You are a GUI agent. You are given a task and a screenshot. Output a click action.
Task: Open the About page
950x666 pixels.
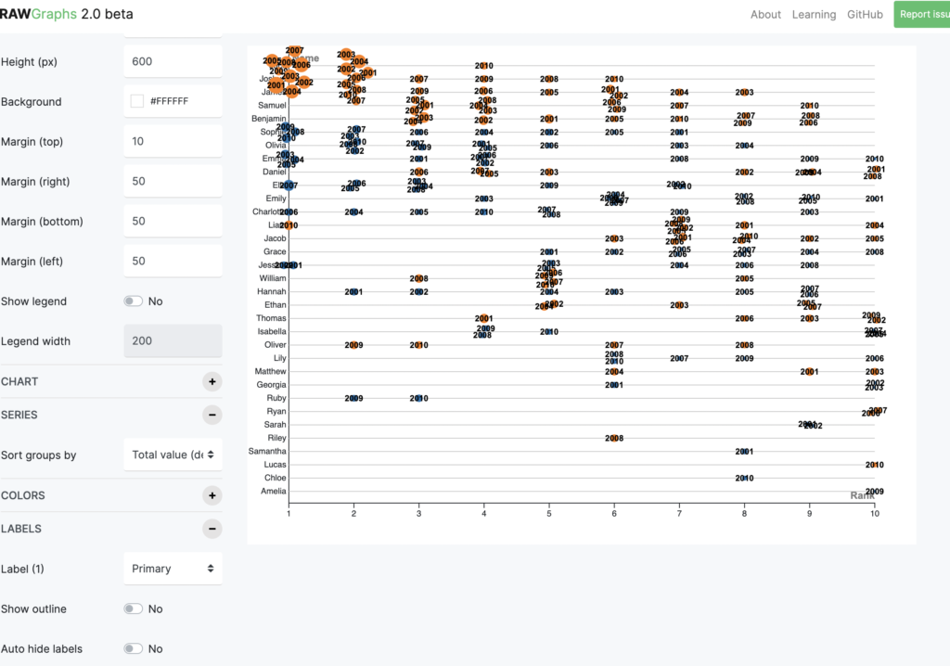click(765, 15)
